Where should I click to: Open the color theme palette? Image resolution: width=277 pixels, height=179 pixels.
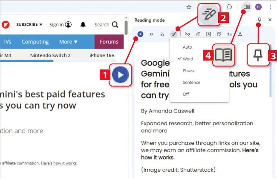219,34
